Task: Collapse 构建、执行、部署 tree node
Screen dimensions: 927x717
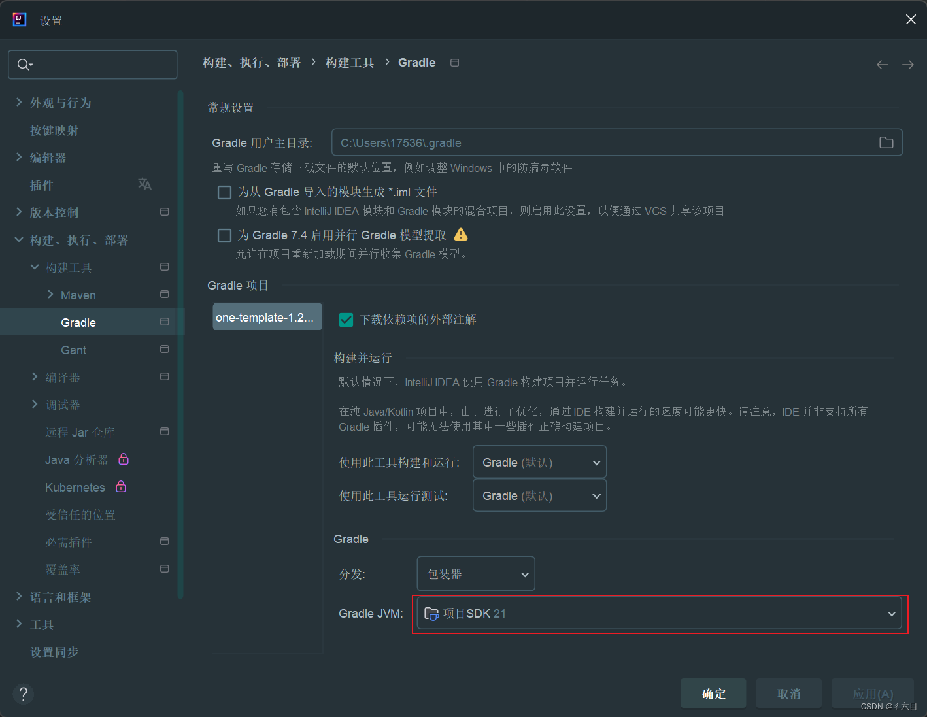Action: coord(19,240)
